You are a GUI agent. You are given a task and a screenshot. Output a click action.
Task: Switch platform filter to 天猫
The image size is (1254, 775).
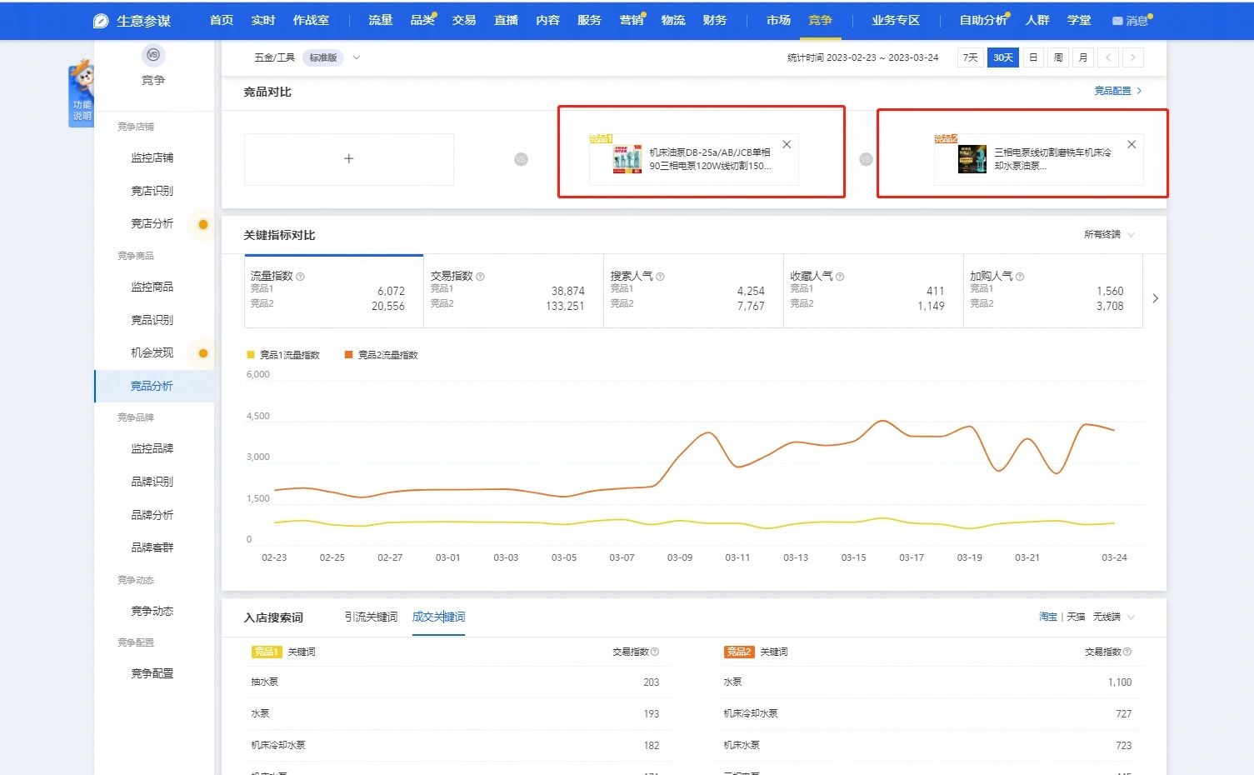(1077, 617)
